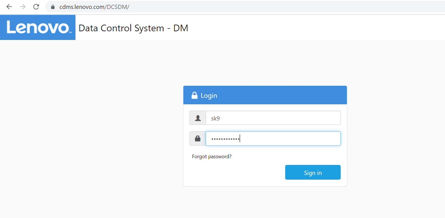
Task: Click the Lenovo logo
Action: 38,27
